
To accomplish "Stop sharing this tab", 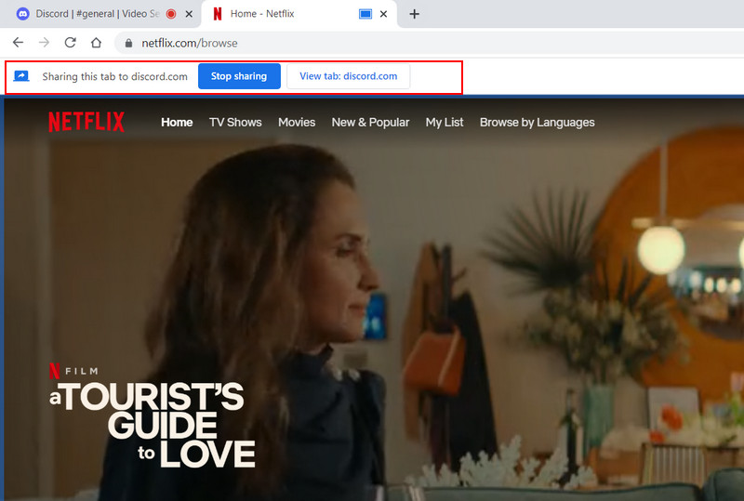I will coord(239,76).
